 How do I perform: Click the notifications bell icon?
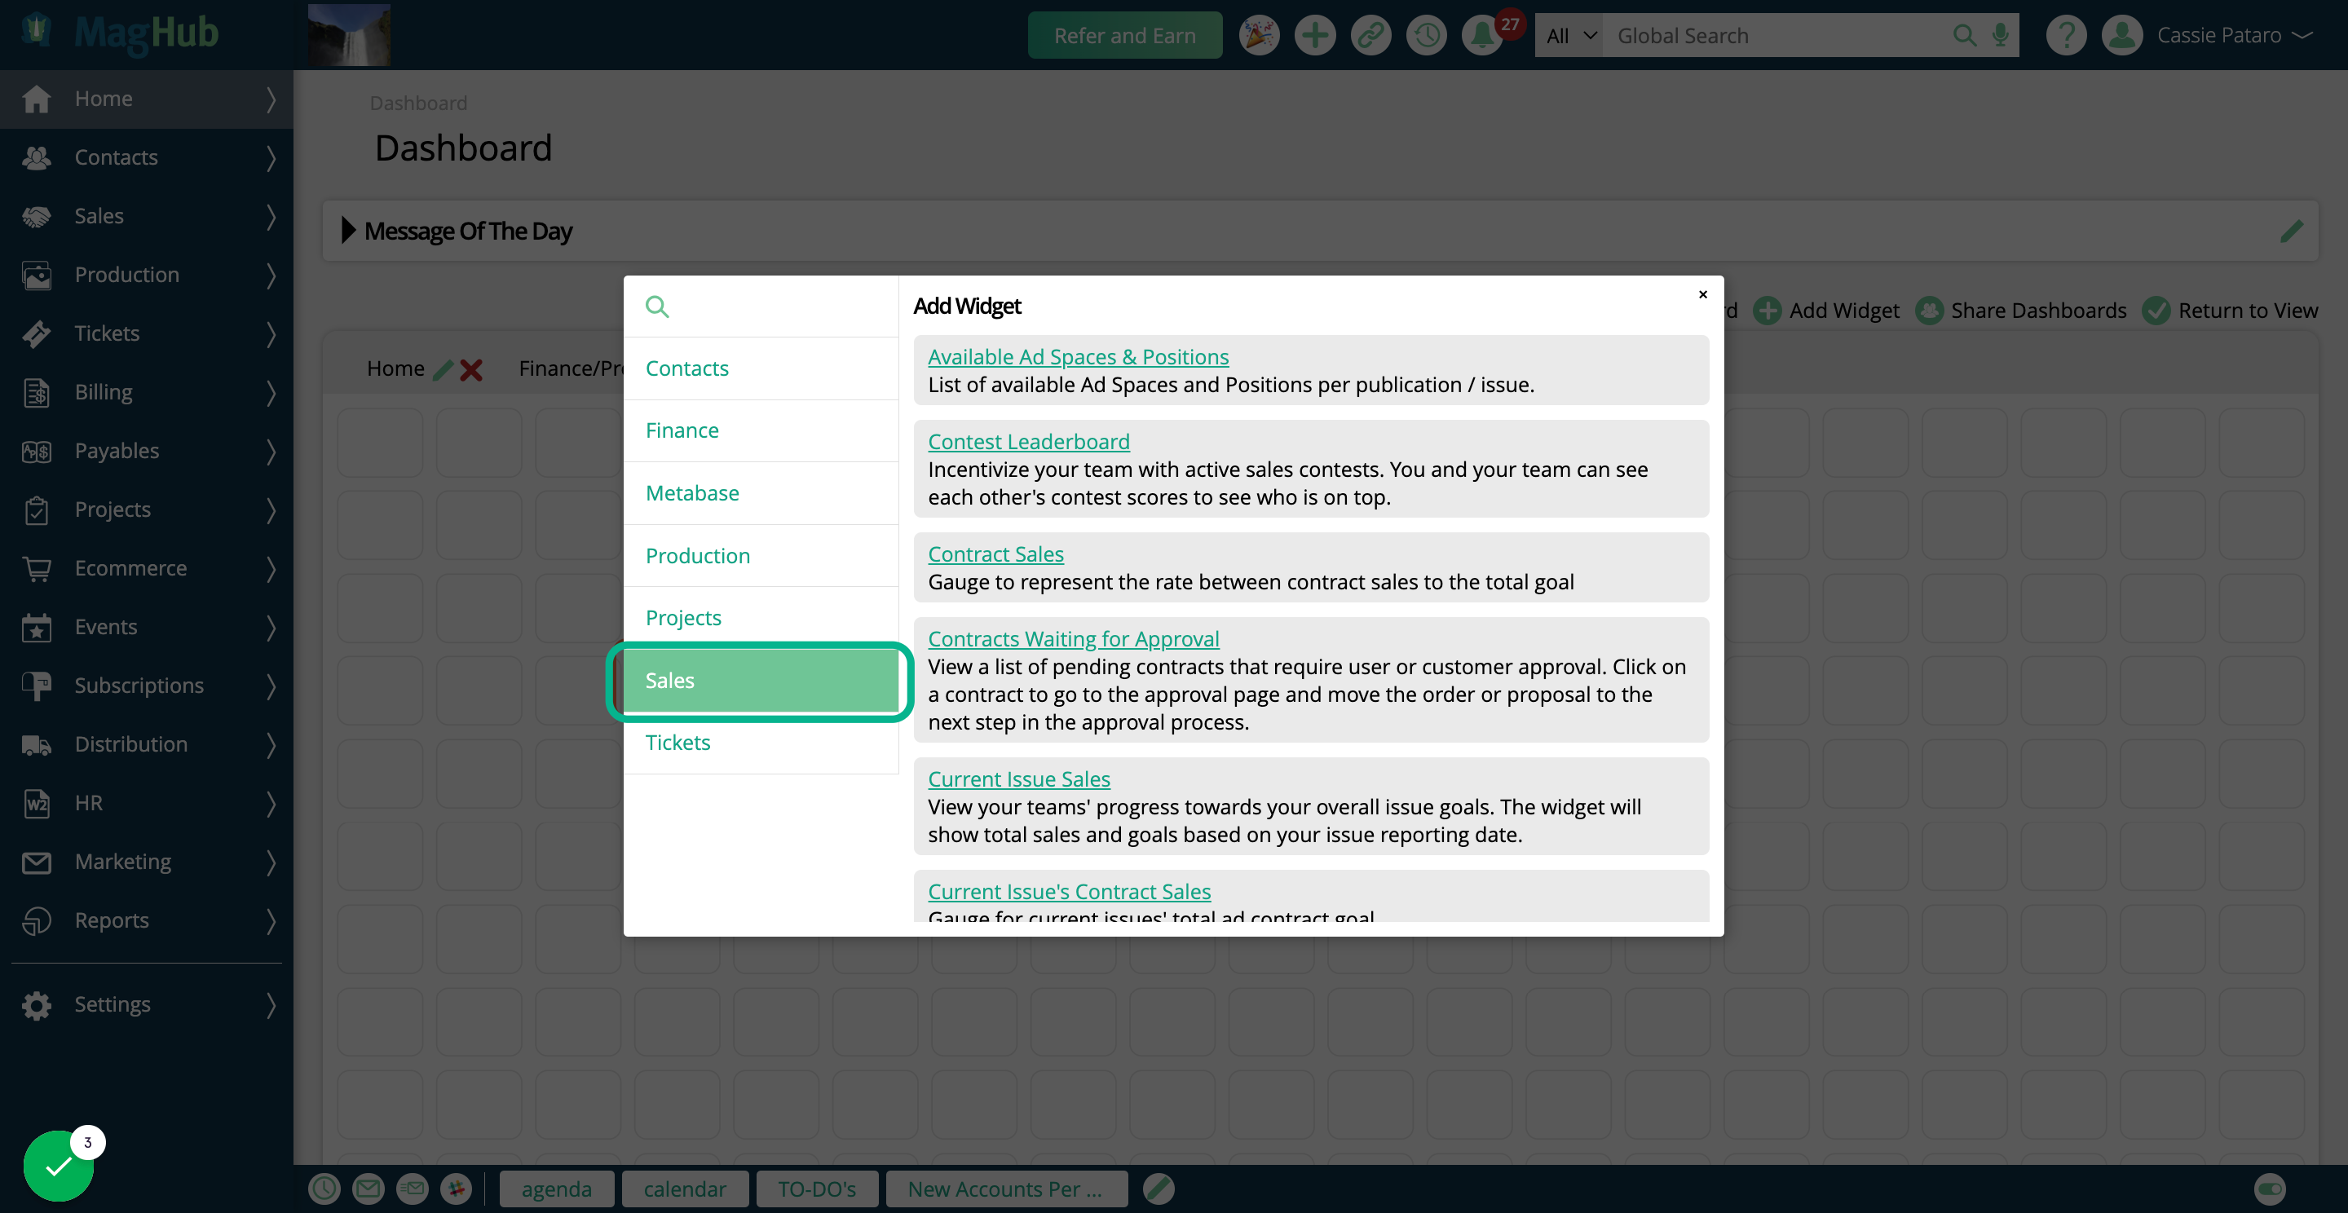coord(1482,36)
